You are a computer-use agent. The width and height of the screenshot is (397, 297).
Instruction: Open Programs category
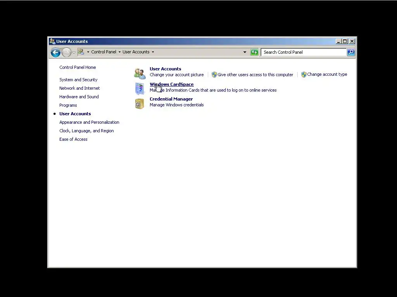coord(68,105)
